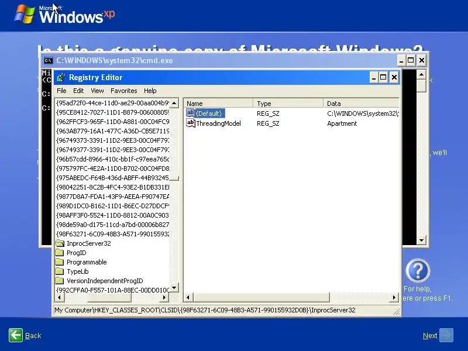Select the {992CFFA0-F557-101A CLSID key
The image size is (468, 351).
112,290
